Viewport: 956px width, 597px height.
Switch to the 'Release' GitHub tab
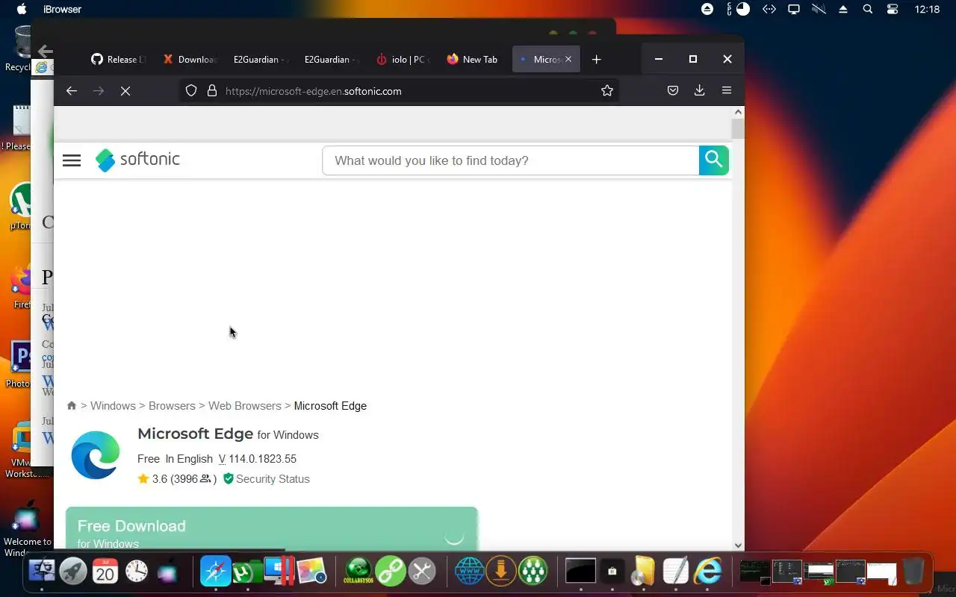119,60
